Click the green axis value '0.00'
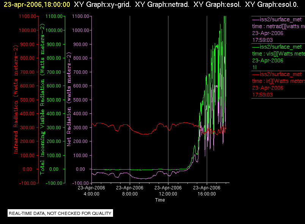 tap(54, 169)
